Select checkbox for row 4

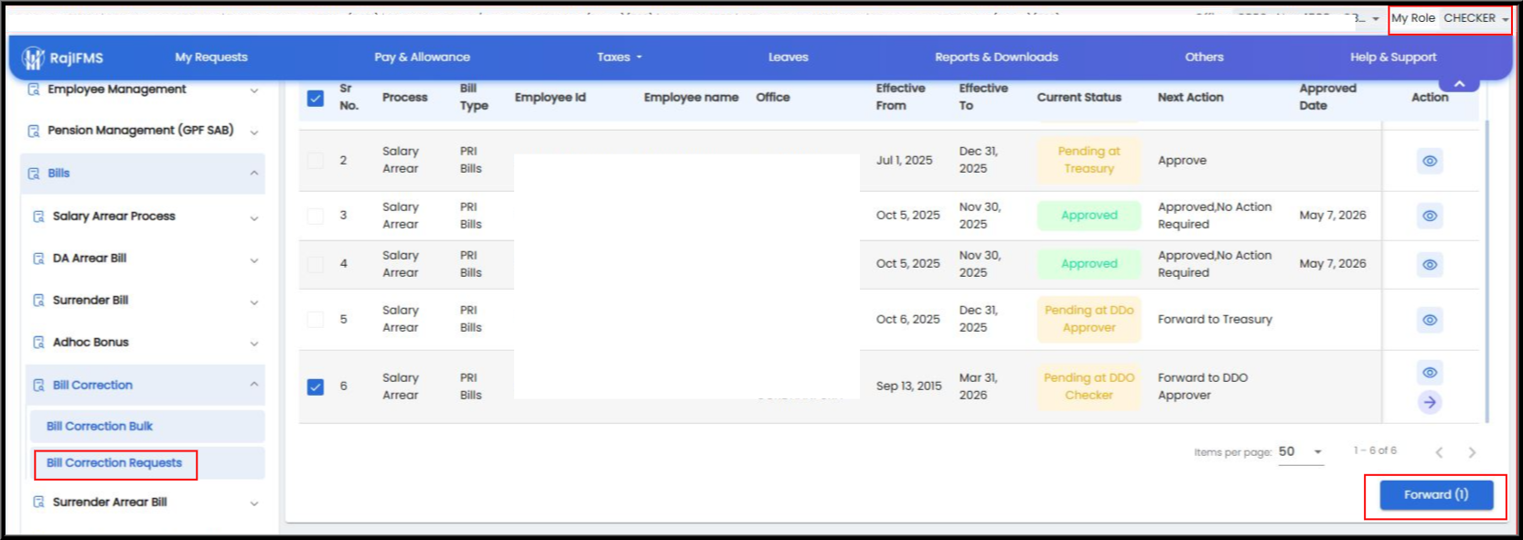[x=316, y=264]
